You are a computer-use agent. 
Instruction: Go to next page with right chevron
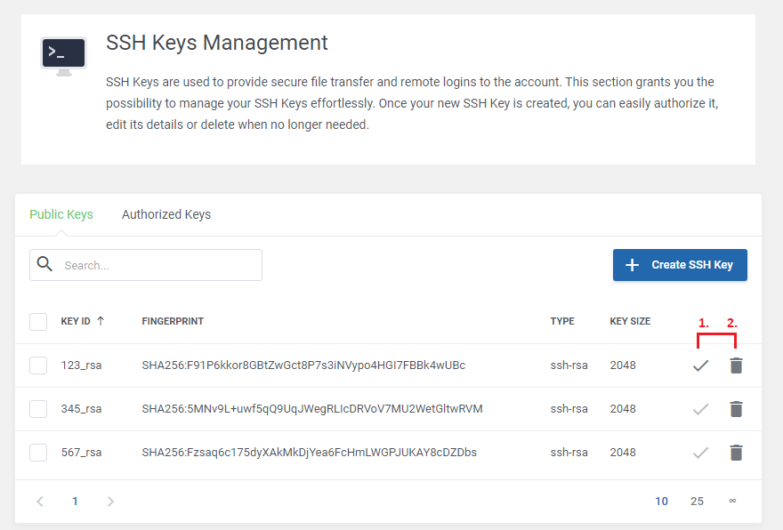pyautogui.click(x=110, y=501)
